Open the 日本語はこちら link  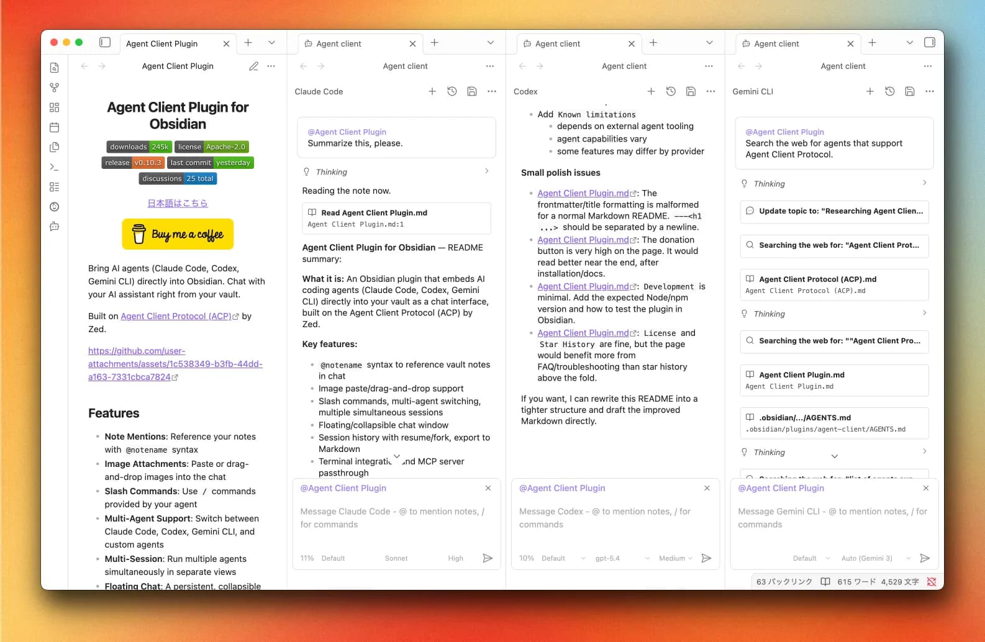[x=178, y=203]
